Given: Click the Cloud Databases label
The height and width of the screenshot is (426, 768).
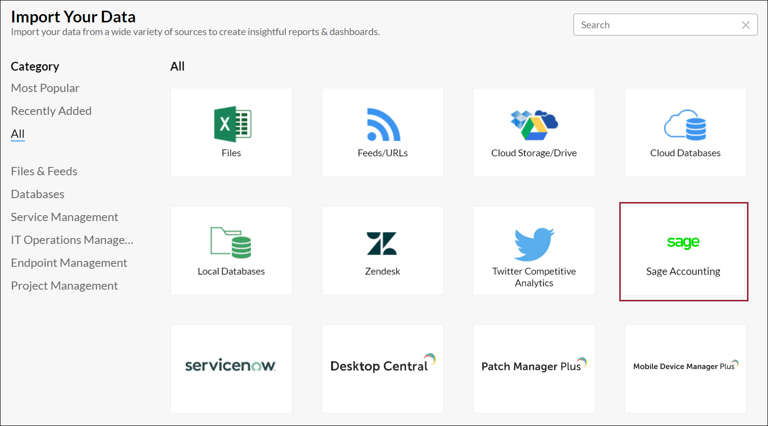Looking at the screenshot, I should click(x=685, y=153).
